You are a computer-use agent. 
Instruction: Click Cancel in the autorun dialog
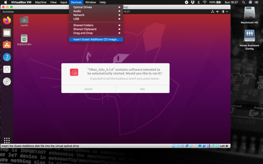click(88, 89)
